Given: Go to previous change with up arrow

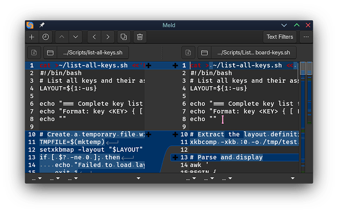Looking at the screenshot, I should (x=62, y=37).
